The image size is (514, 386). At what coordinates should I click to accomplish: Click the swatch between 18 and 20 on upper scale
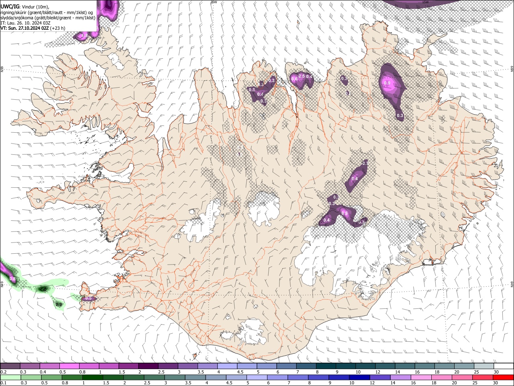pyautogui.click(x=445, y=366)
